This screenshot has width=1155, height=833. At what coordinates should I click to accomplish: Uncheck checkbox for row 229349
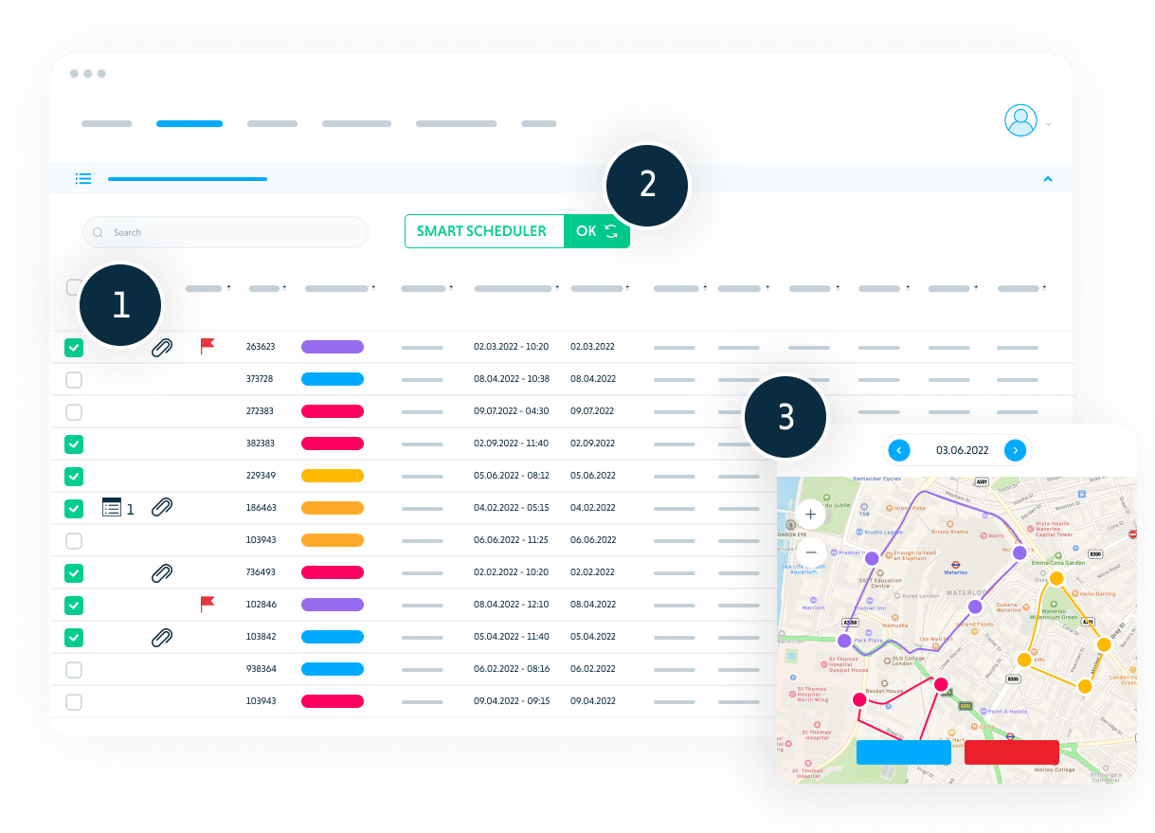click(x=74, y=476)
